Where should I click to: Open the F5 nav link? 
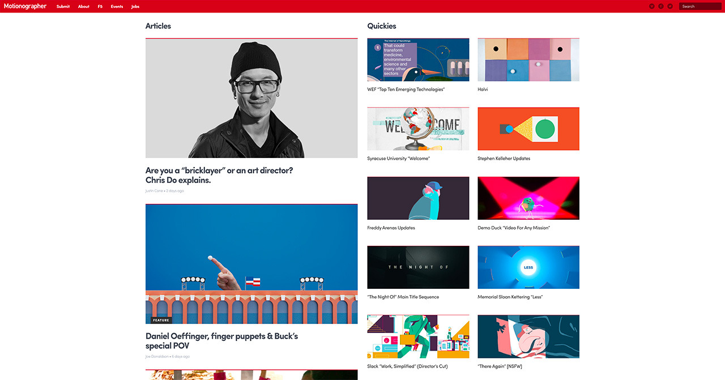(100, 7)
